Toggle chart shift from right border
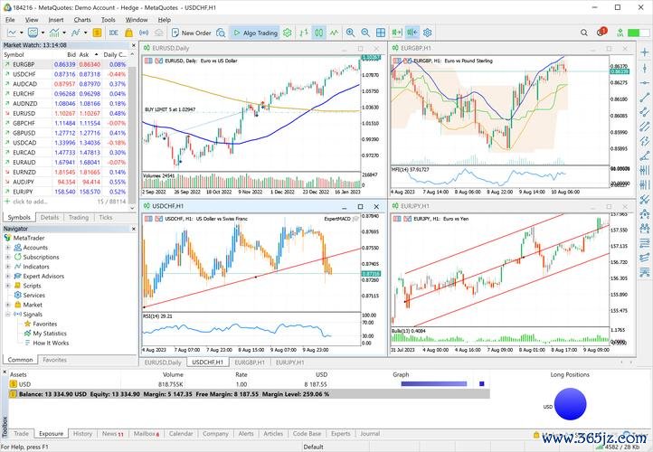The image size is (653, 452). tap(412, 33)
